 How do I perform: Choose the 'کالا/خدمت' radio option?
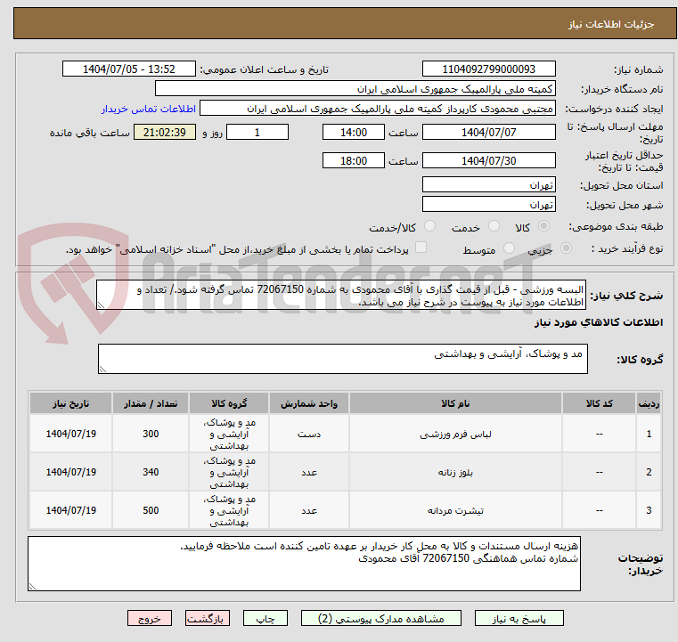[x=429, y=227]
